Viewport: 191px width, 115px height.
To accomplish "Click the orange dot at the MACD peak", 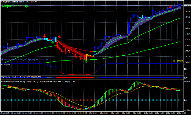I will pos(144,84).
